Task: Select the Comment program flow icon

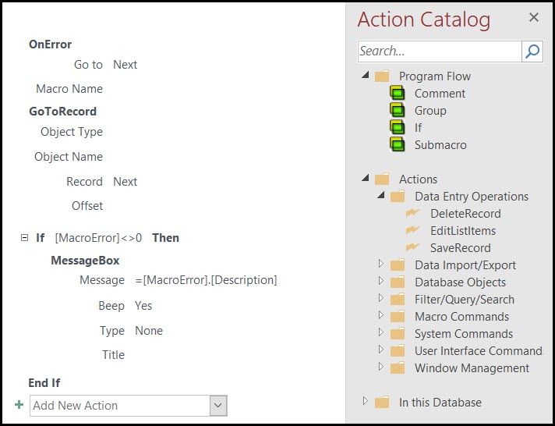Action: pyautogui.click(x=397, y=93)
